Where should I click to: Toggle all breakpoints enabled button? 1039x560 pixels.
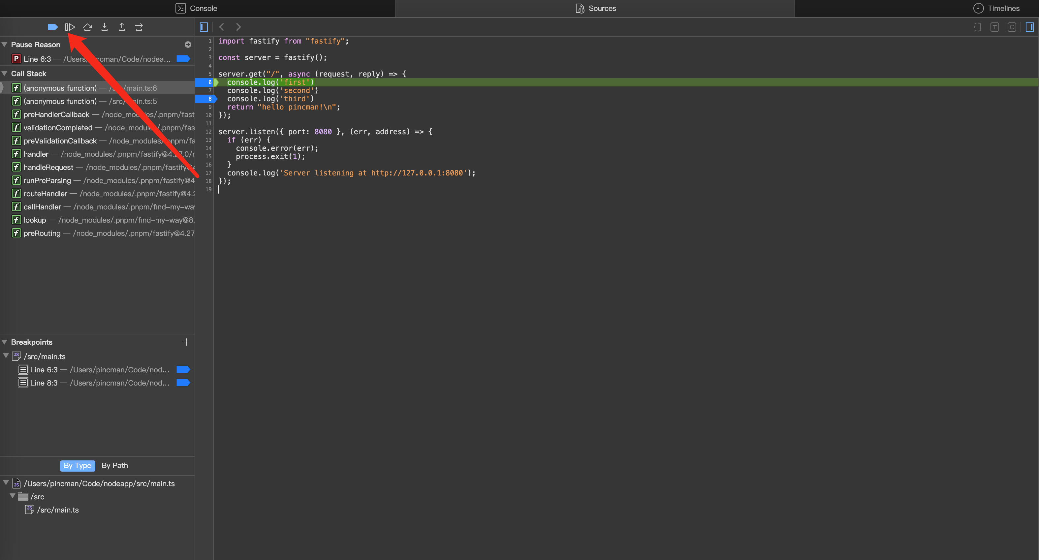pyautogui.click(x=53, y=27)
